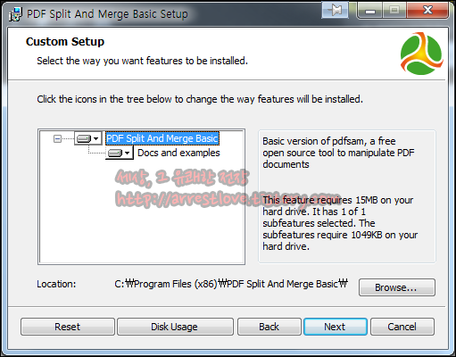Go Back to the previous setup step

(269, 327)
